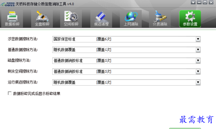
Task: Maximize the application window
Action: pos(205,2)
